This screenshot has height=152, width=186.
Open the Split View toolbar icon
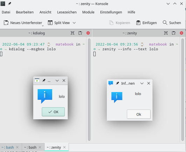coord(50,22)
